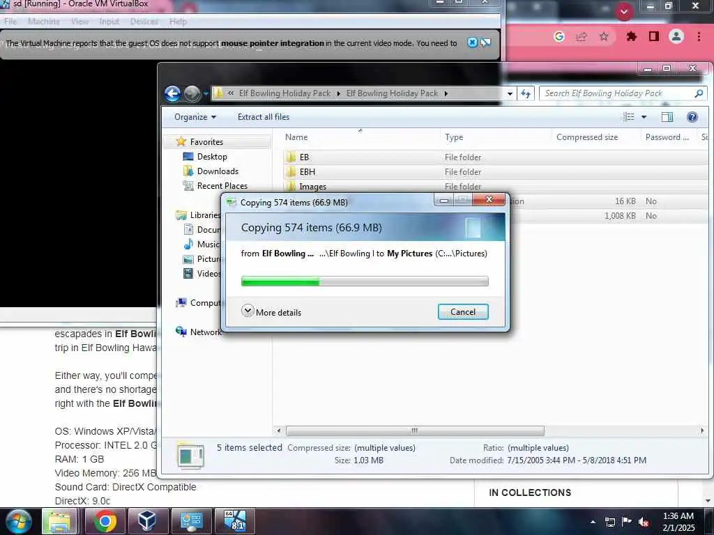The image size is (714, 535).
Task: Sort by Compressed size column header
Action: [x=587, y=137]
